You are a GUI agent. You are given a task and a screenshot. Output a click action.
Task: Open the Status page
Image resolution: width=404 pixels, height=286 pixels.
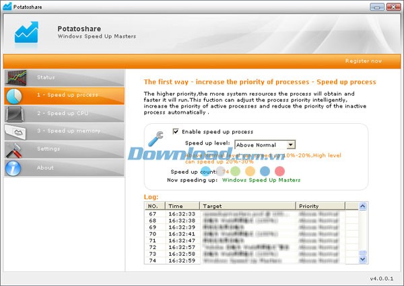[64, 77]
